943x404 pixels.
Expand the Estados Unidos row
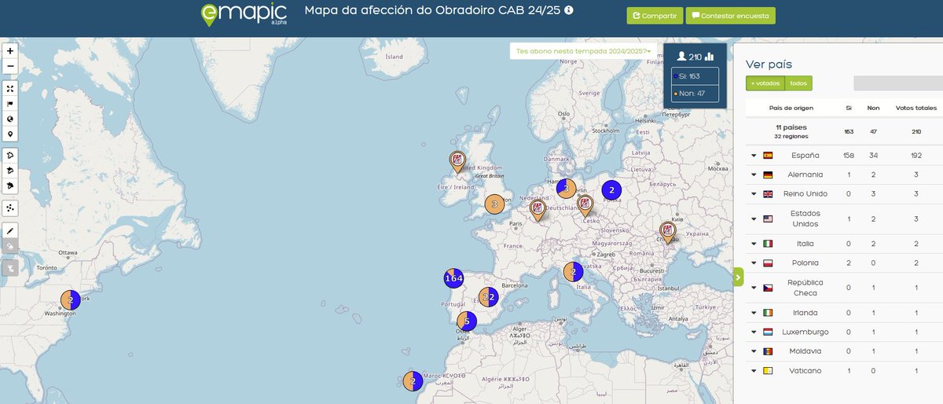[x=754, y=219]
